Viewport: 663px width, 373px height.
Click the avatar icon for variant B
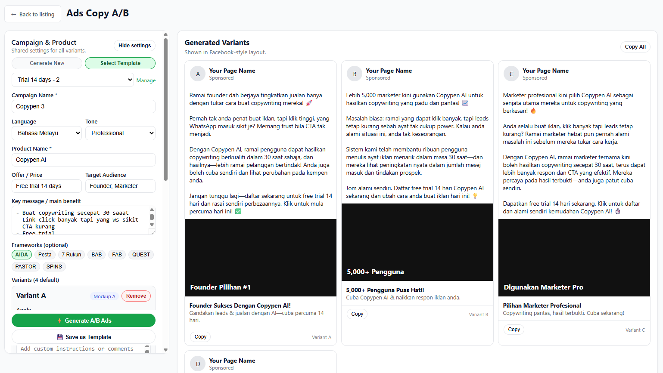(355, 74)
